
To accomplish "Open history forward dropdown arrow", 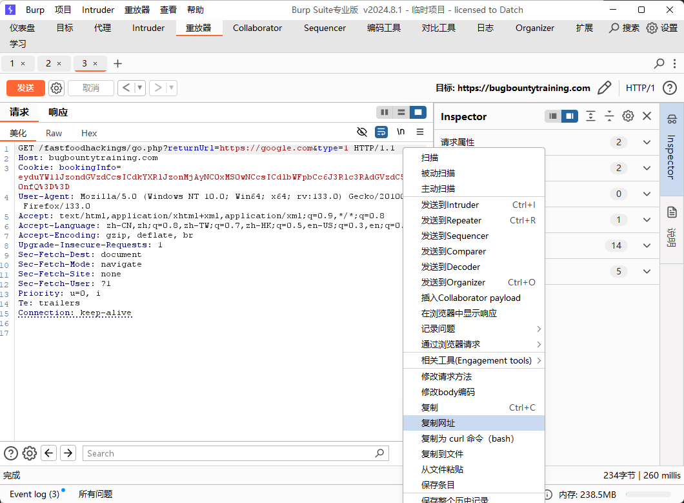I will (172, 88).
